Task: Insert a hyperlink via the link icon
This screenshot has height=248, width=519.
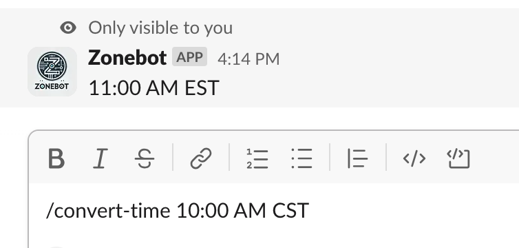Action: 201,158
